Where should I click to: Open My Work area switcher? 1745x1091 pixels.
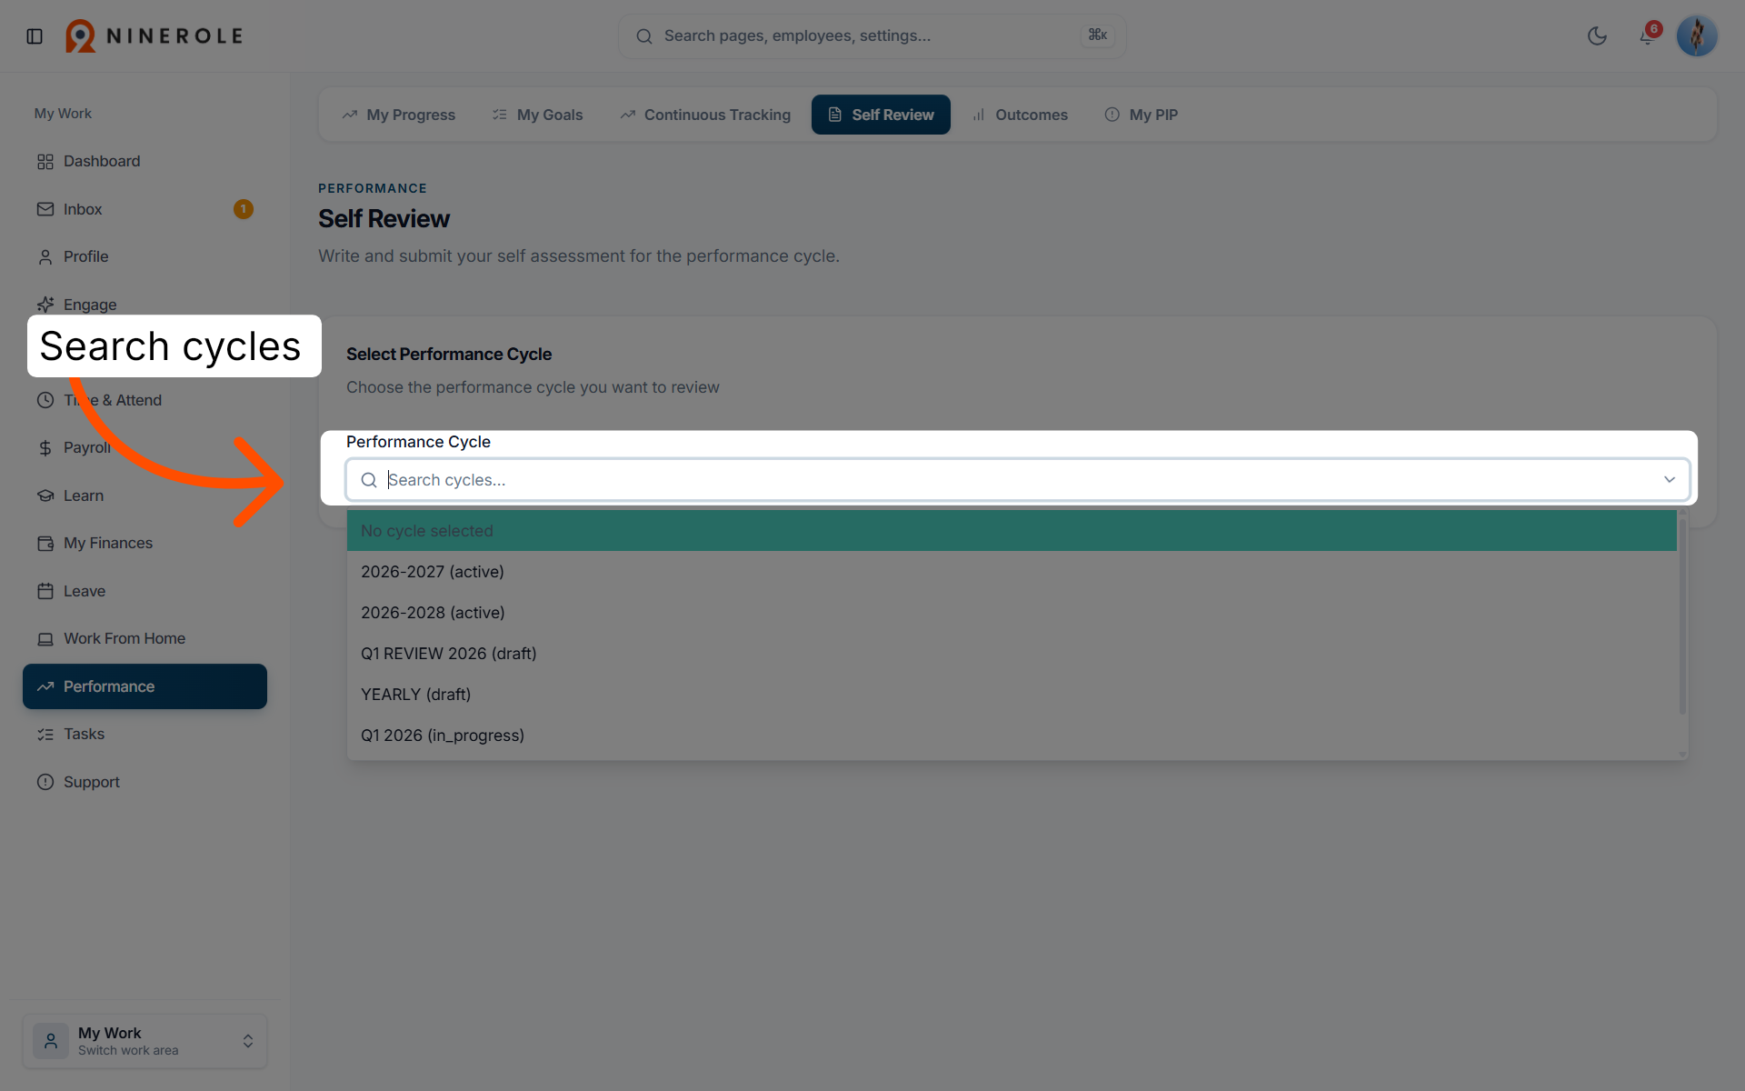click(145, 1041)
